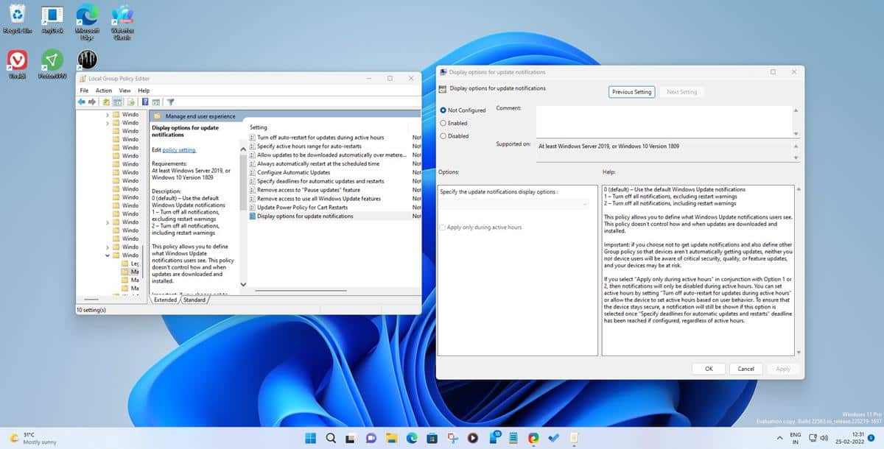Open Waterfox Classic desktop shortcut
The width and height of the screenshot is (884, 449).
pyautogui.click(x=122, y=22)
